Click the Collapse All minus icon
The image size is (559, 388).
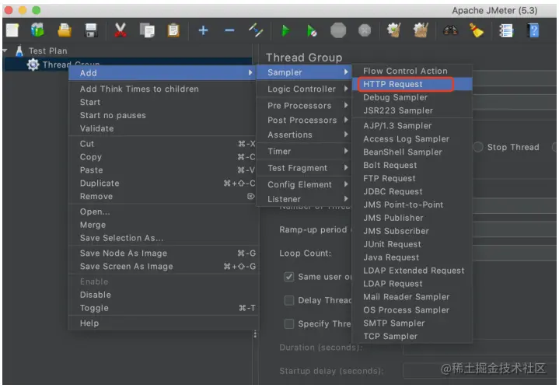(229, 30)
